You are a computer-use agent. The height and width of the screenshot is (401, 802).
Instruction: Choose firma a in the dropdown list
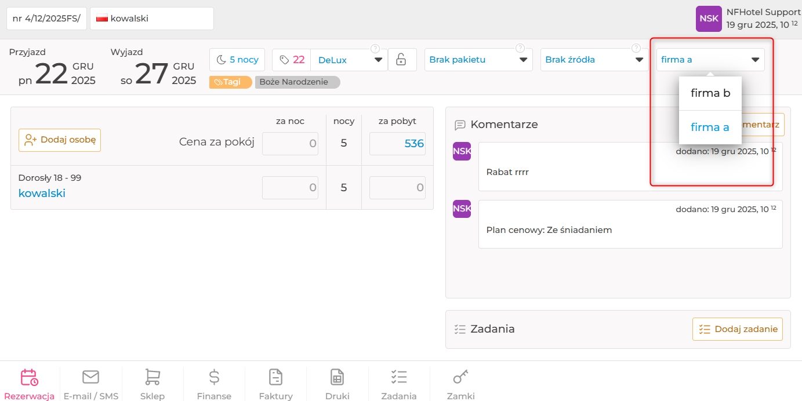tap(710, 127)
